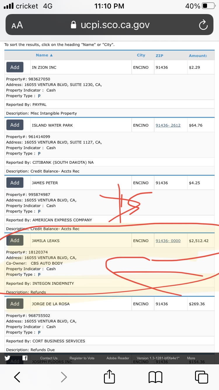Click the $4.25 amount

point(194,183)
